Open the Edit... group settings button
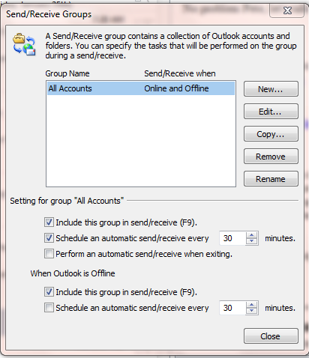 [x=271, y=112]
